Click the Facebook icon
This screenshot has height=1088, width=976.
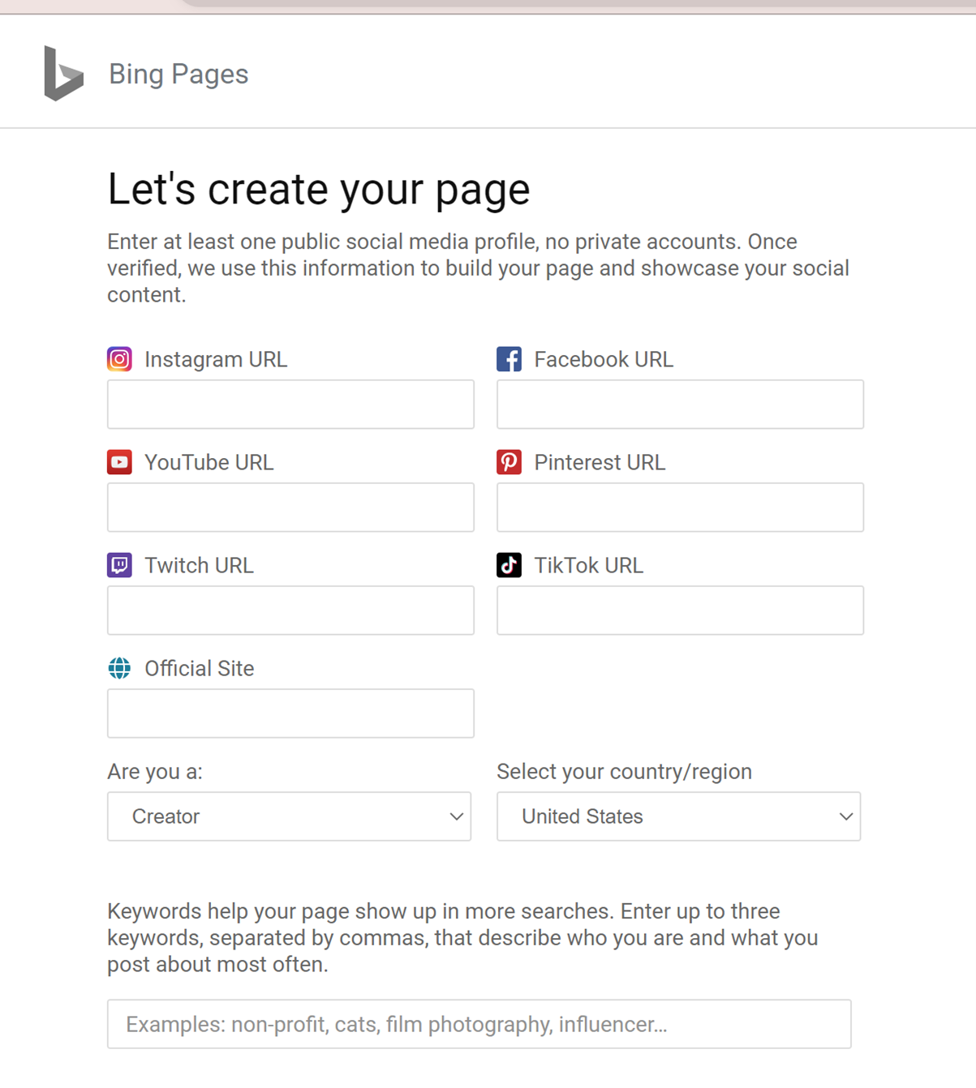pyautogui.click(x=509, y=359)
